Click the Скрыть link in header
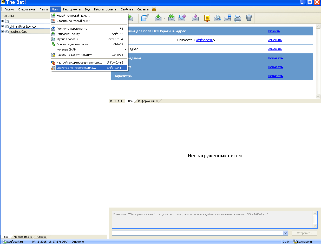Screen dimensions: 321x244 274,31
